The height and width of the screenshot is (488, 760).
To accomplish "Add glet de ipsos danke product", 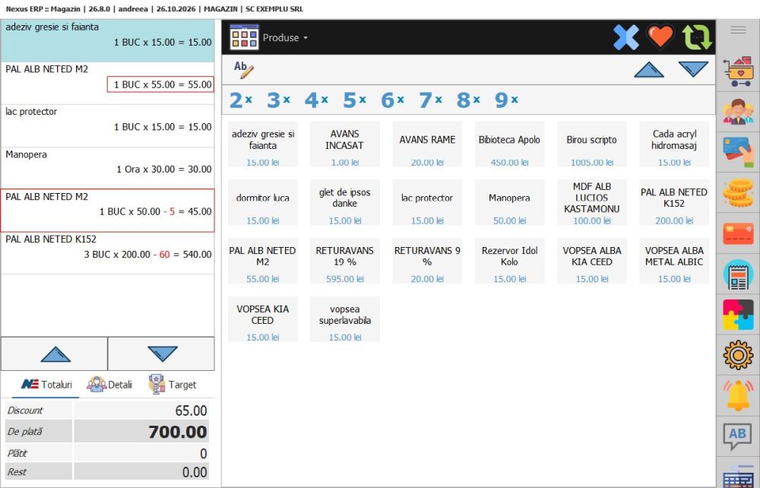I will coord(344,202).
